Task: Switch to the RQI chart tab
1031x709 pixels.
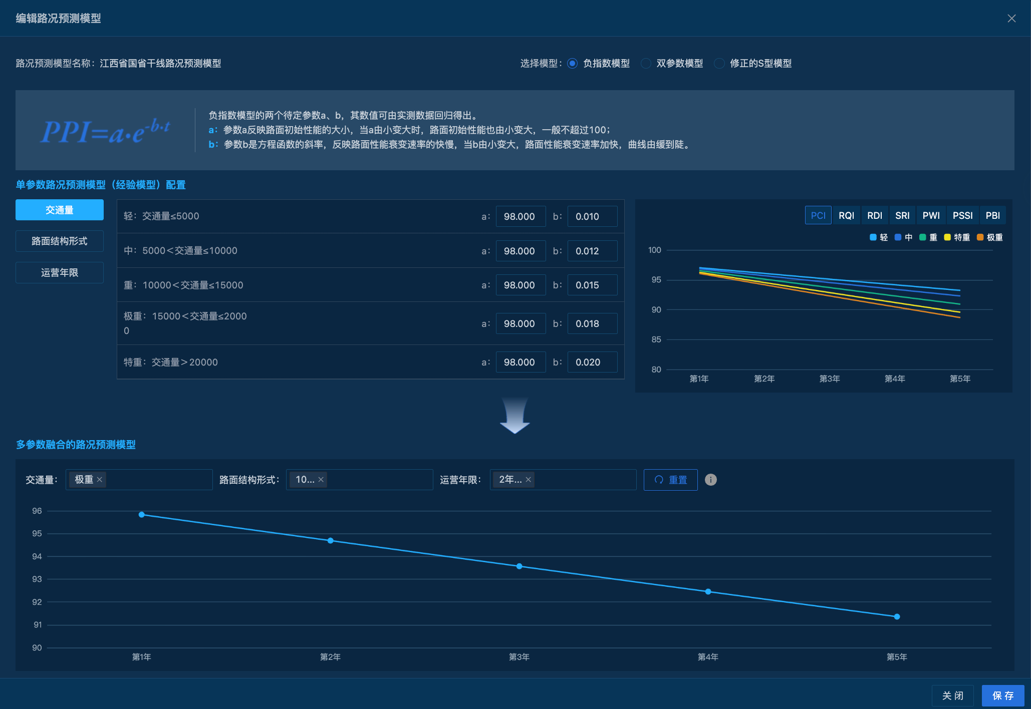Action: (846, 215)
